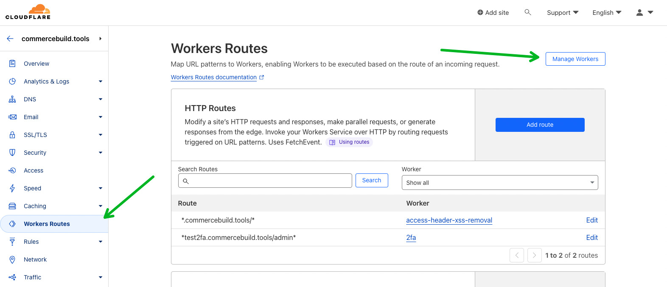Click the Network location pin icon
Viewport: 667px width, 287px height.
[x=12, y=259]
